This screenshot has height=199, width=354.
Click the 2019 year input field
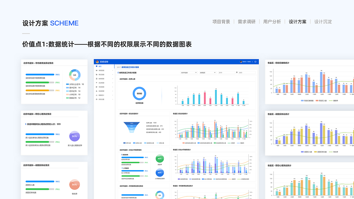click(x=227, y=72)
